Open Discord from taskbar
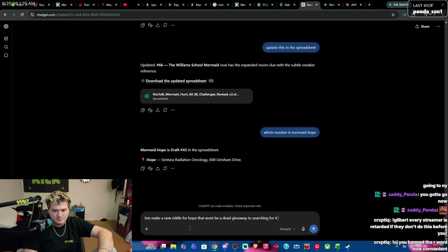The height and width of the screenshot is (252, 448). (x=225, y=247)
